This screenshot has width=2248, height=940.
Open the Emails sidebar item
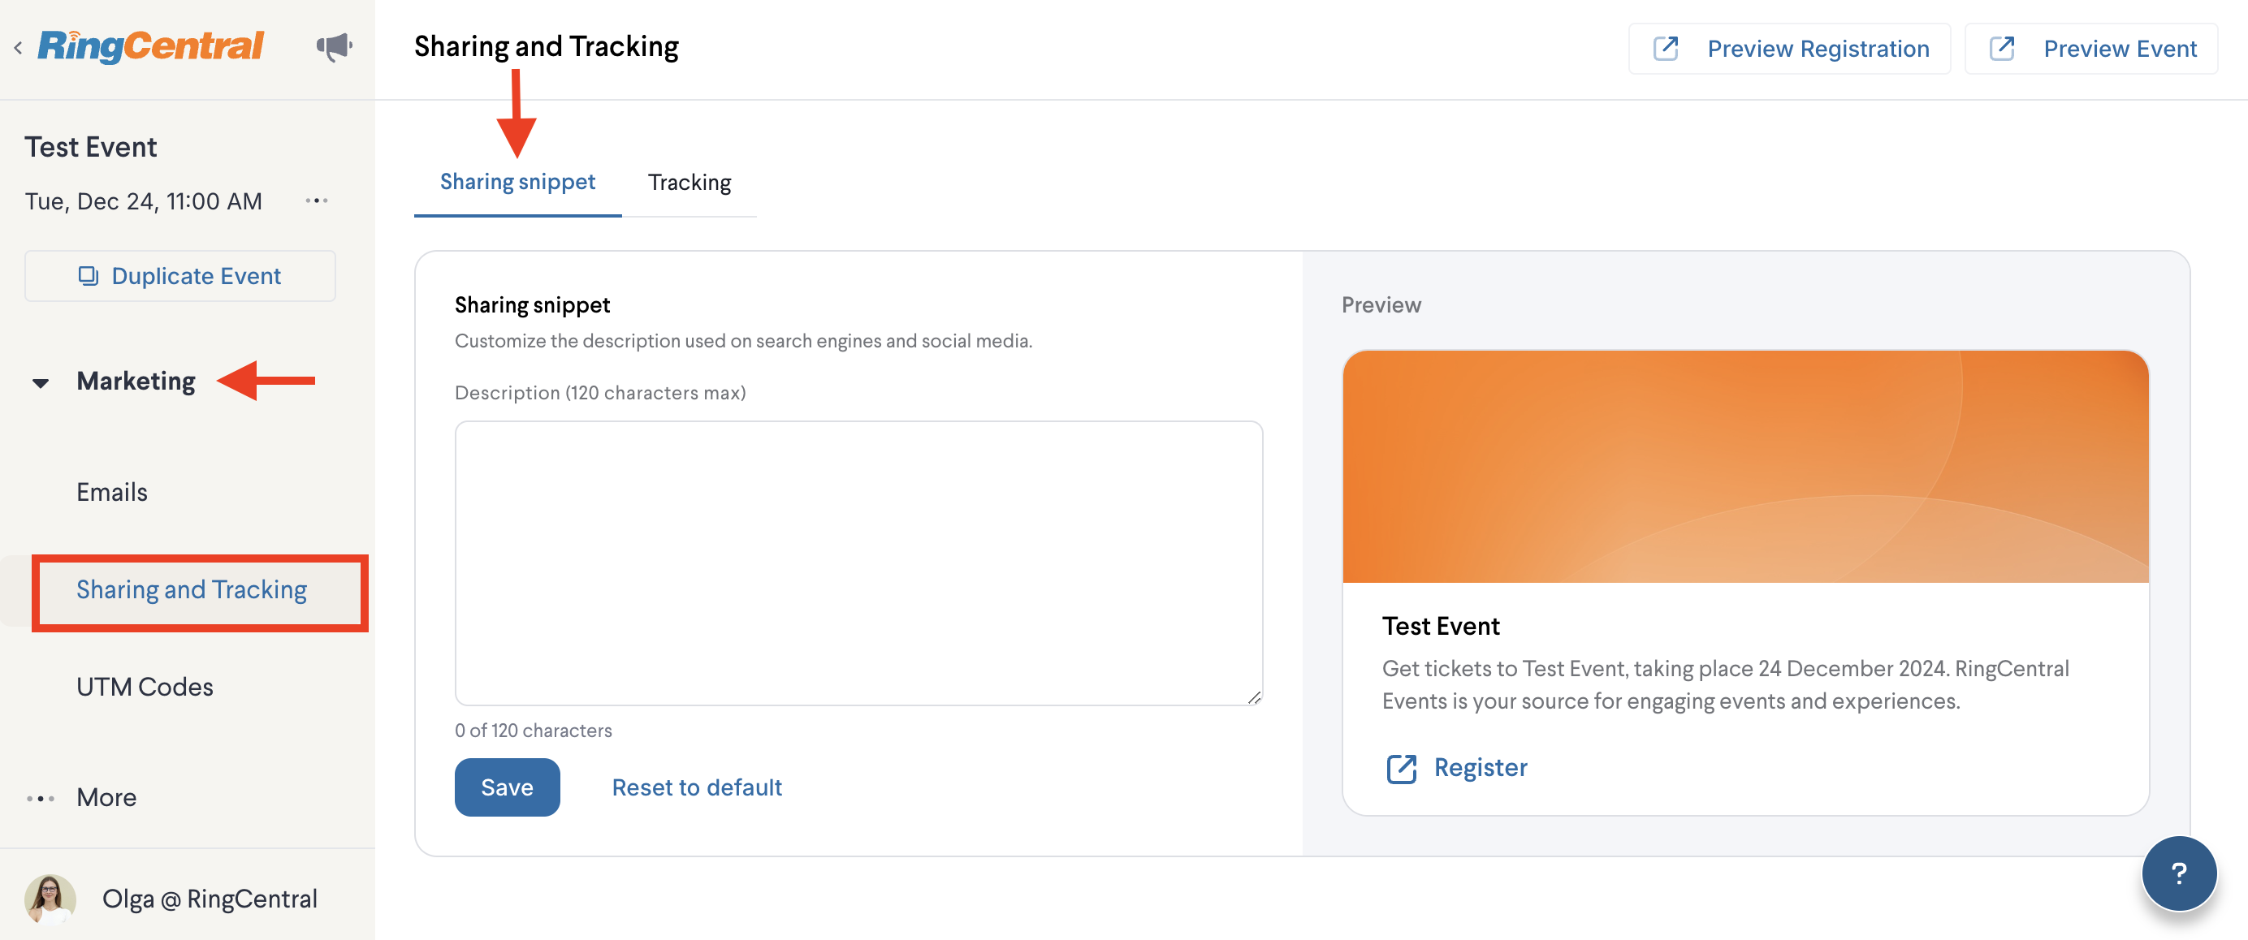pyautogui.click(x=112, y=493)
